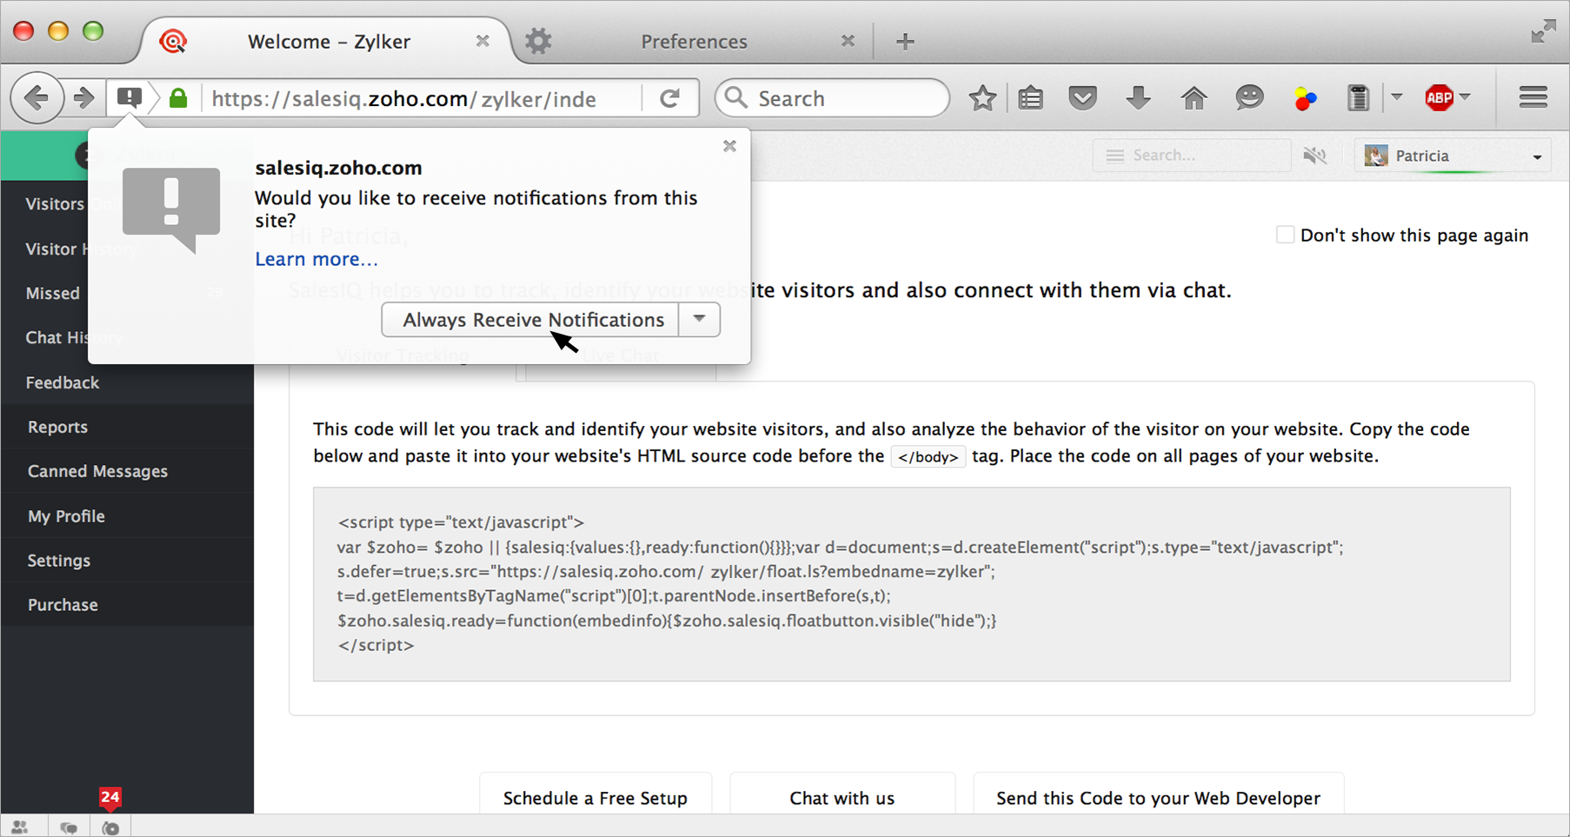This screenshot has height=837, width=1570.
Task: Click the notification permission icon in address bar
Action: [x=130, y=97]
